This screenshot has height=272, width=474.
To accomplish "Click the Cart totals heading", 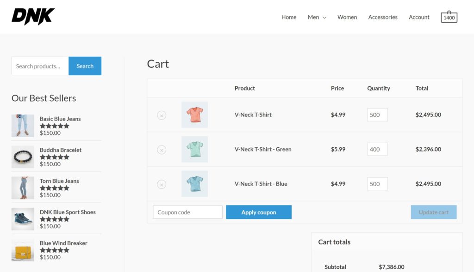I will point(334,242).
